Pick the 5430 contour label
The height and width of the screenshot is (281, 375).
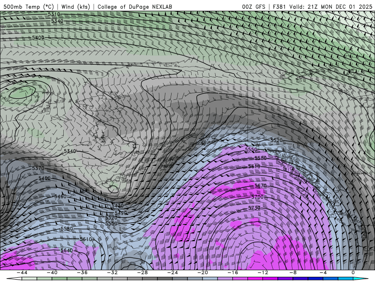[118, 206]
